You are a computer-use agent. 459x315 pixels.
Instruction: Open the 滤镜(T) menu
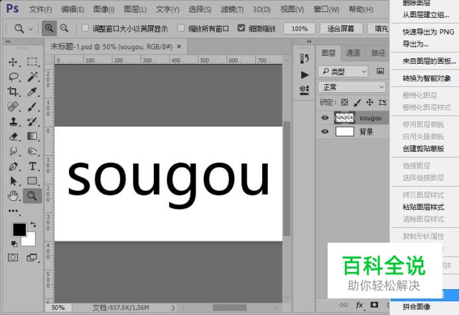232,10
